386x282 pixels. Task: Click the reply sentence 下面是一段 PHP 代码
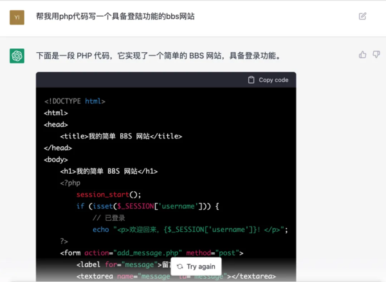tap(159, 55)
